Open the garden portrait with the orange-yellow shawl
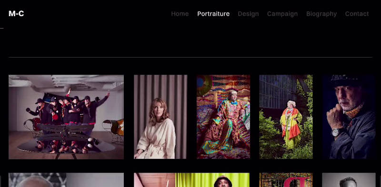381x187 pixels. tap(286, 117)
